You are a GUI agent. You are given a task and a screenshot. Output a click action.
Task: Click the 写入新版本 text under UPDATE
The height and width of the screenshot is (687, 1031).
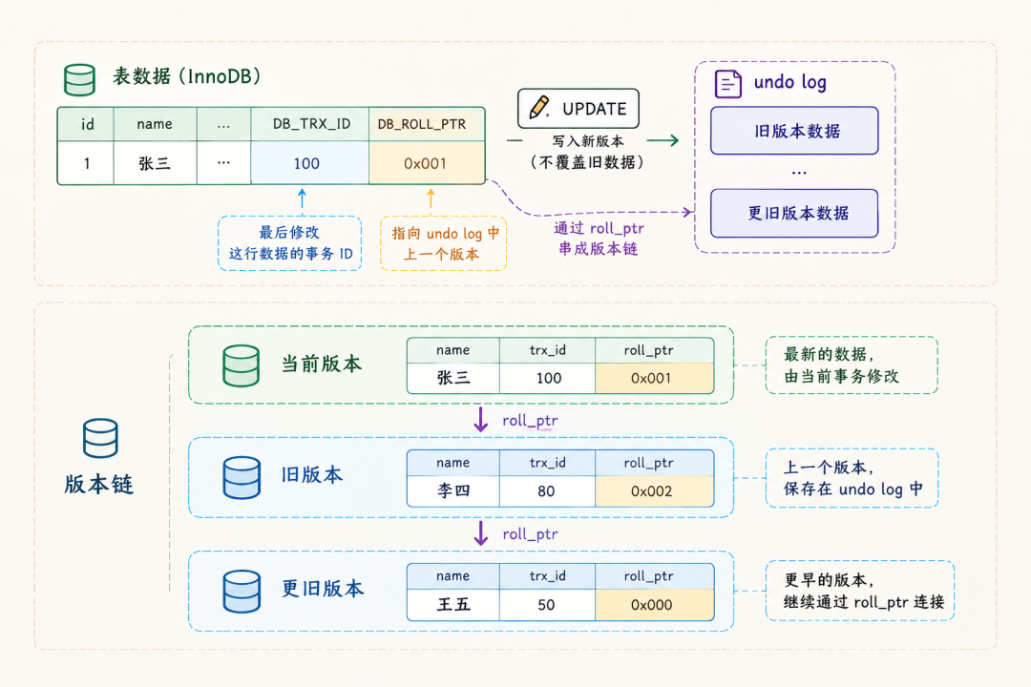(588, 140)
